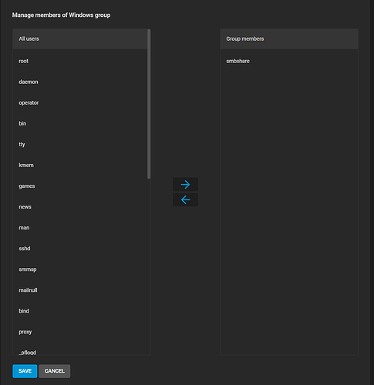Screen dimensions: 374x385
Task: Select news from All users
Action: 80,207
